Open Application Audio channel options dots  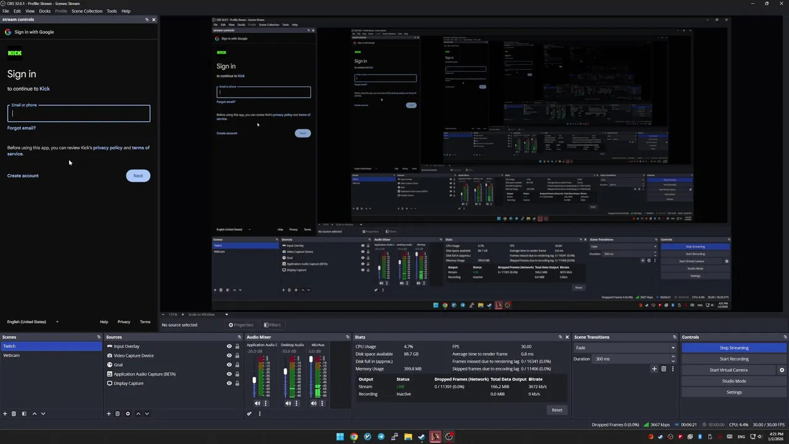click(x=266, y=403)
